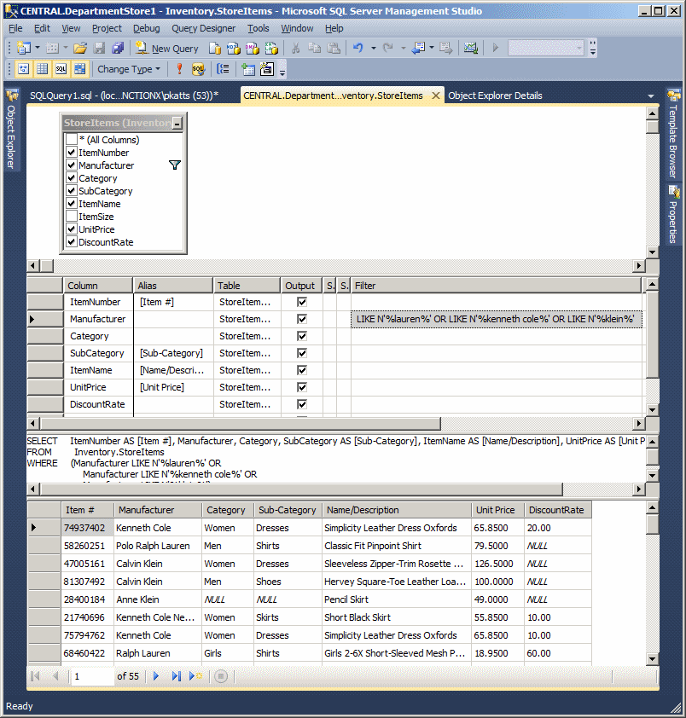This screenshot has height=718, width=686.
Task: Open the Debug menu
Action: [x=146, y=28]
